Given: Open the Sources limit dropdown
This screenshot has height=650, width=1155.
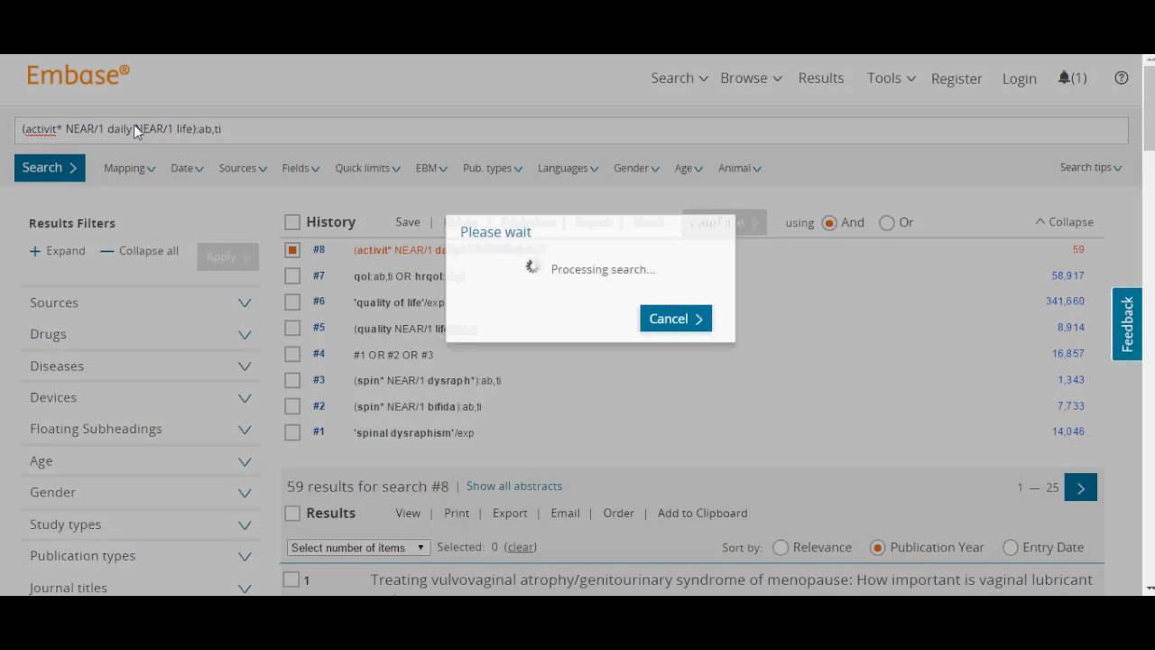Looking at the screenshot, I should (243, 168).
